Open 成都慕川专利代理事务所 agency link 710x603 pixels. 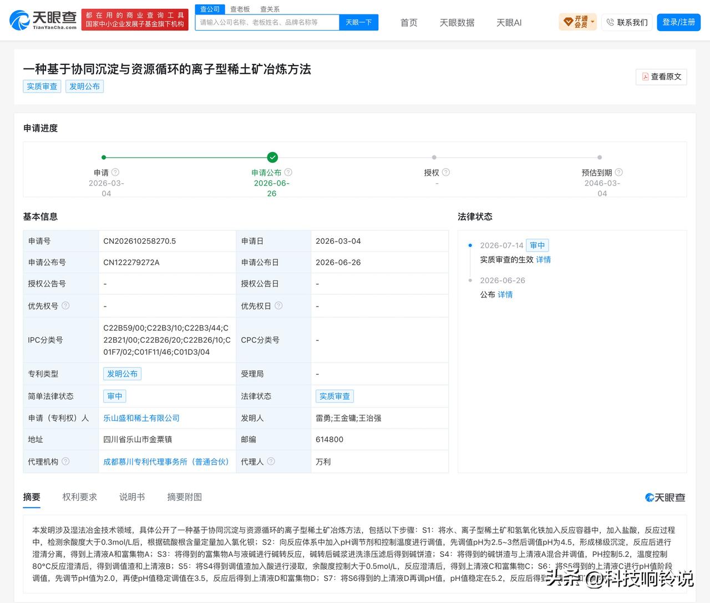pos(166,461)
